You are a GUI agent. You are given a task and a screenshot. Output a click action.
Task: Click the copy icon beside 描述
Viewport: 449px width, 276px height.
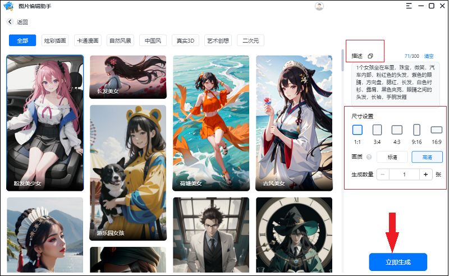click(x=370, y=56)
